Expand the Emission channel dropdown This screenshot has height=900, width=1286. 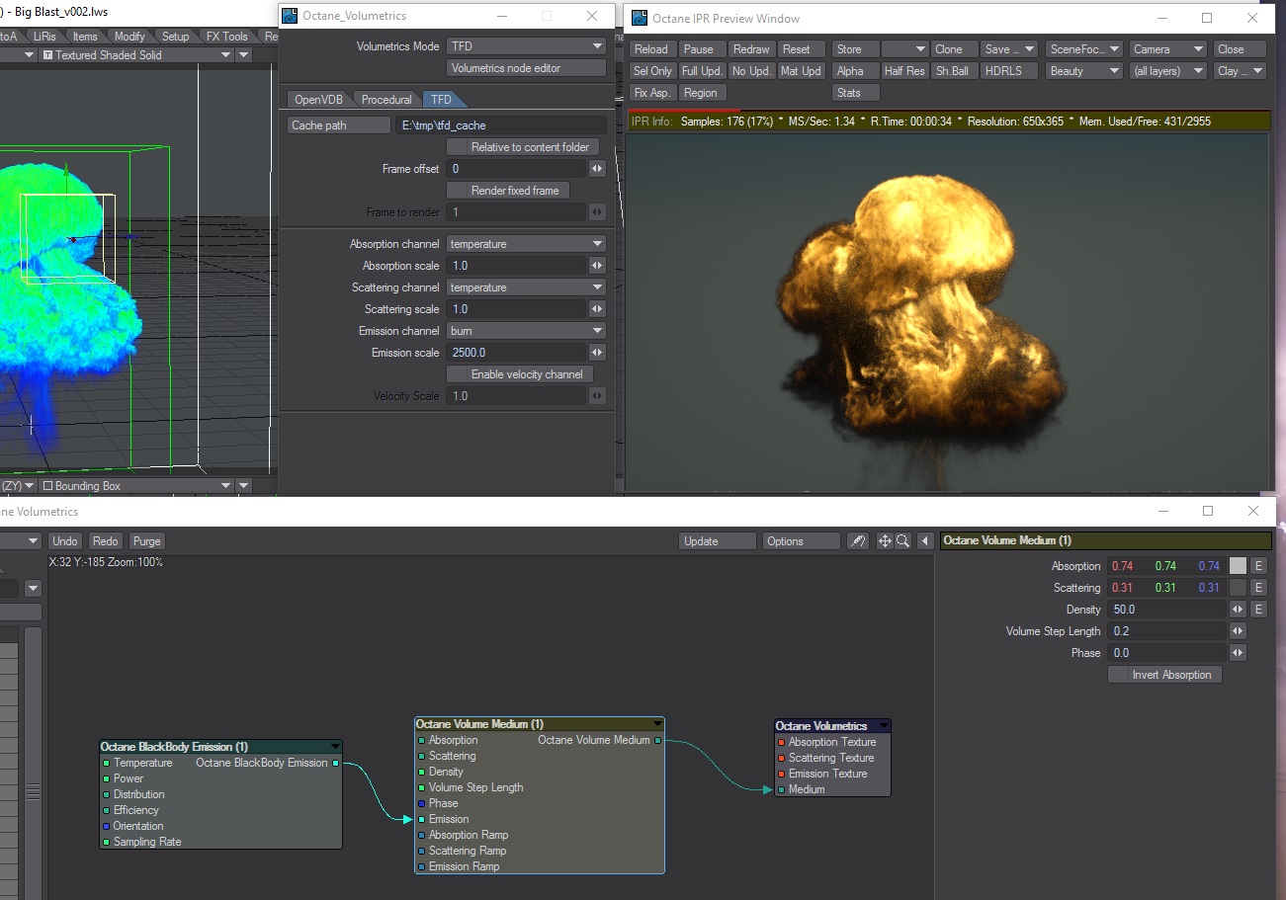(526, 331)
